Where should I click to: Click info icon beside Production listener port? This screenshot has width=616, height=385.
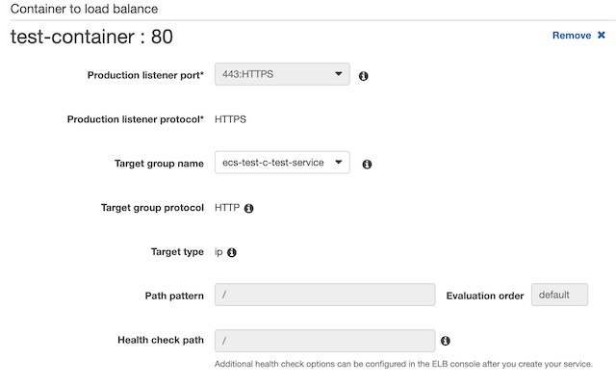[x=364, y=75]
